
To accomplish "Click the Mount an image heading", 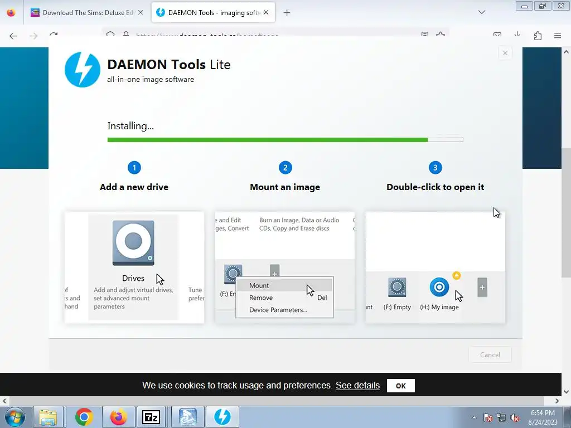I will coord(285,187).
